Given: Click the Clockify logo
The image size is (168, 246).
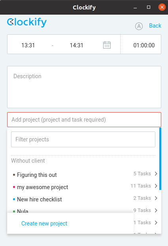Looking at the screenshot, I should pyautogui.click(x=27, y=23).
